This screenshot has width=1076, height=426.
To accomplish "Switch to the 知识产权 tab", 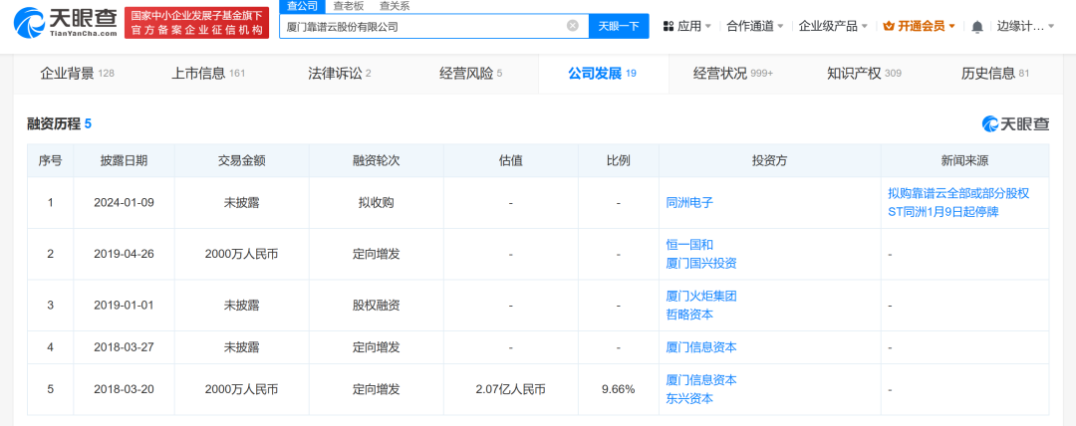I will click(864, 74).
